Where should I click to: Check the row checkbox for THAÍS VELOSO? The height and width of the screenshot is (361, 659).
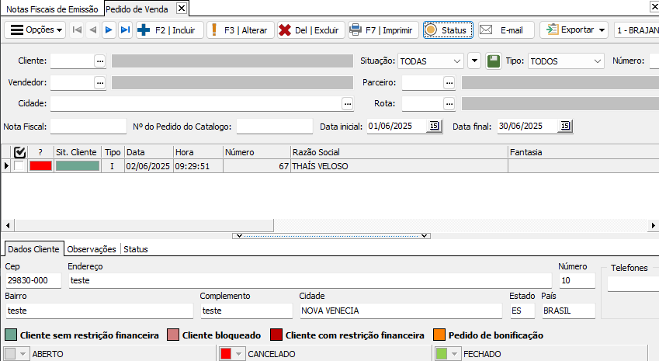pyautogui.click(x=19, y=166)
